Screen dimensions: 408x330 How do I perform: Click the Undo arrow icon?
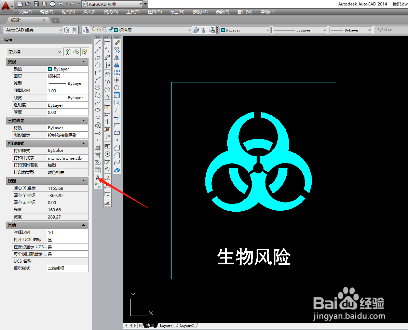61,4
